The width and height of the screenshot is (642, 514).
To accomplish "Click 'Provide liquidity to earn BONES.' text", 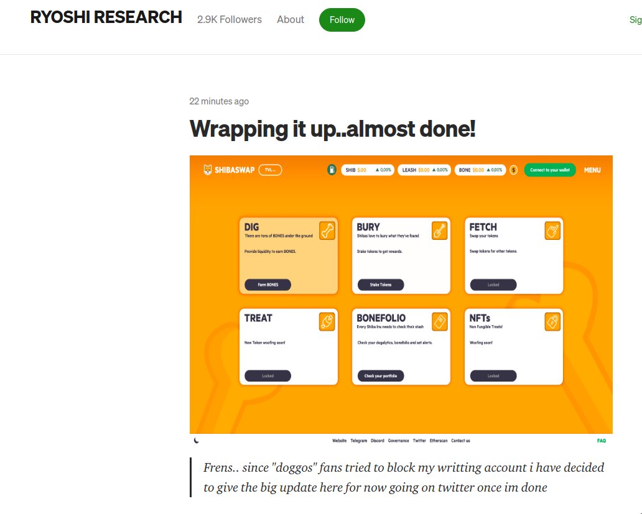I will click(270, 252).
